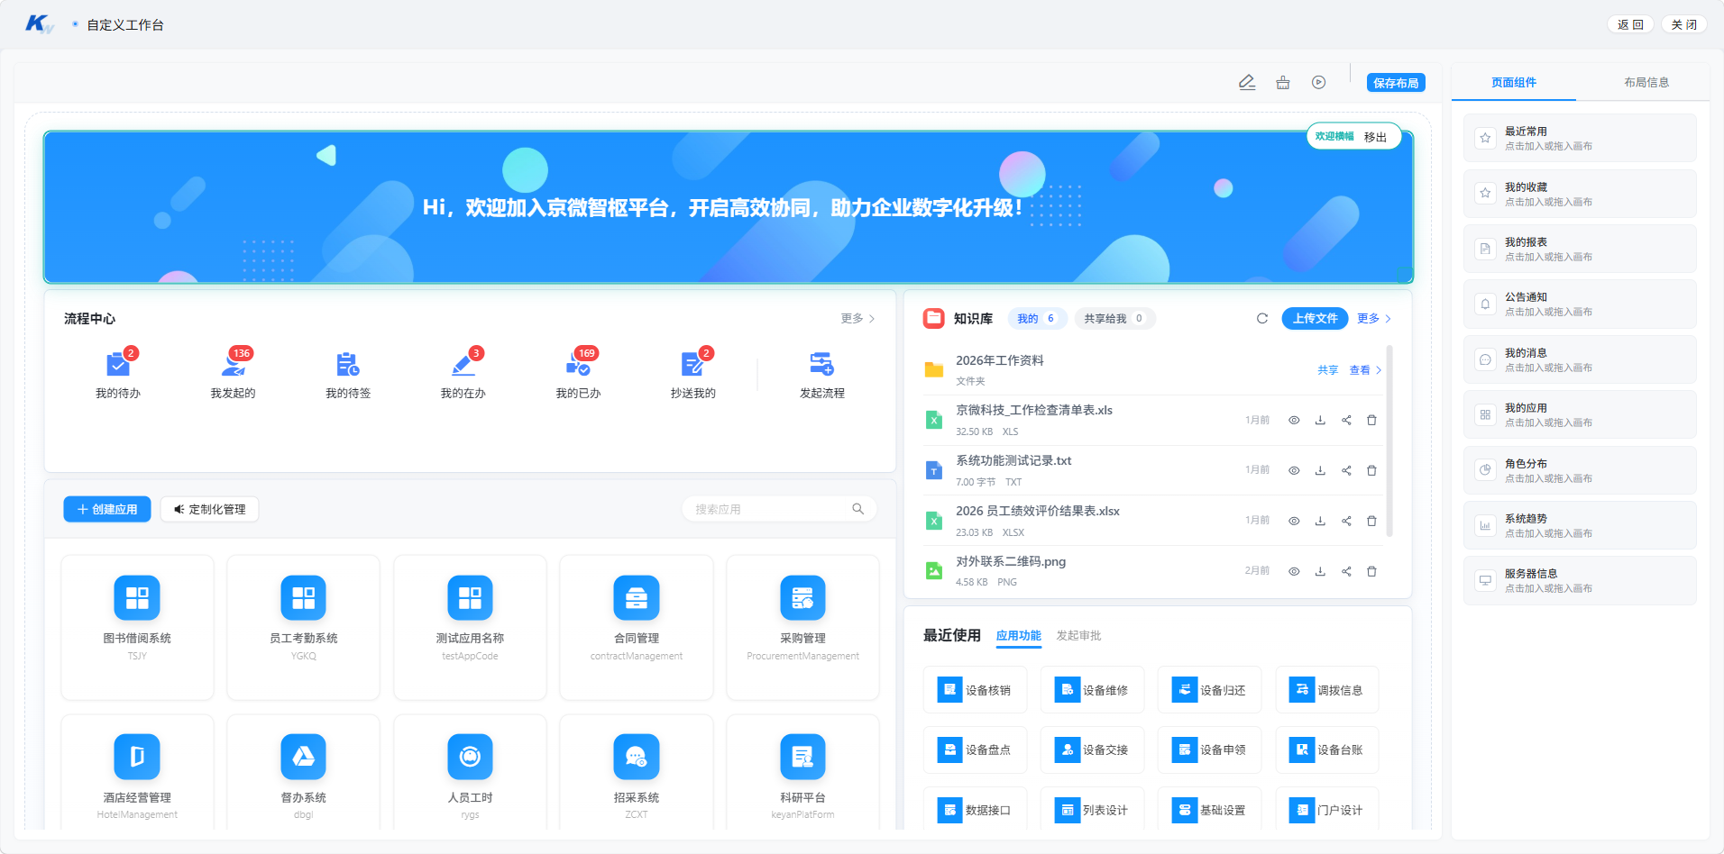1724x854 pixels.
Task: Add 公告通知 component to canvas
Action: click(1580, 304)
